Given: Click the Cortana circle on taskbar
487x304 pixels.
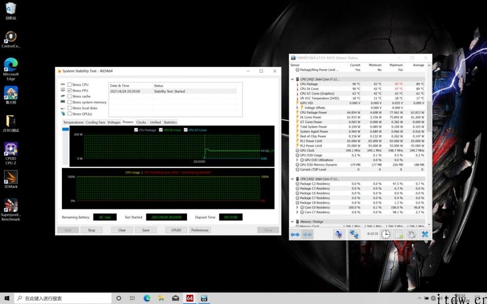Looking at the screenshot, I should point(118,298).
